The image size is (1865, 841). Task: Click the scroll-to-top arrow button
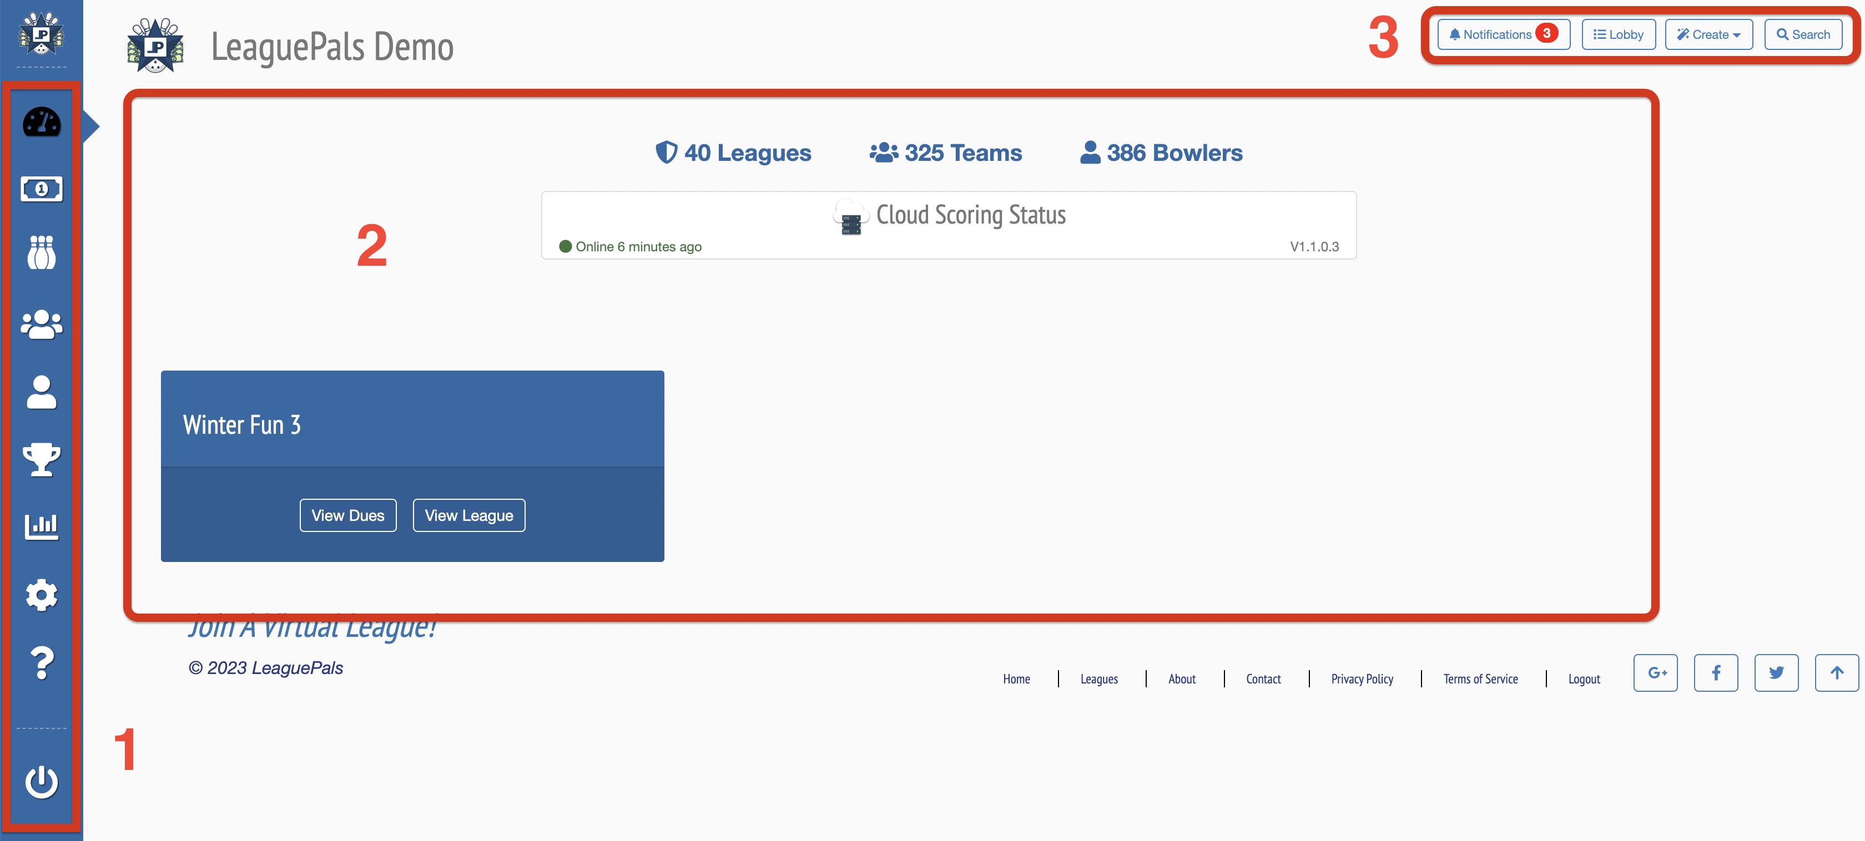click(1836, 673)
